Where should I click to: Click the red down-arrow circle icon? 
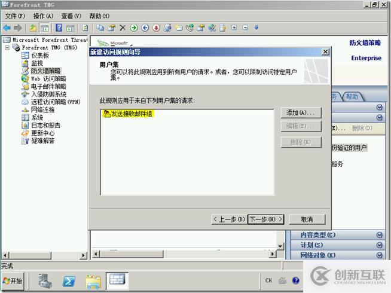click(156, 28)
